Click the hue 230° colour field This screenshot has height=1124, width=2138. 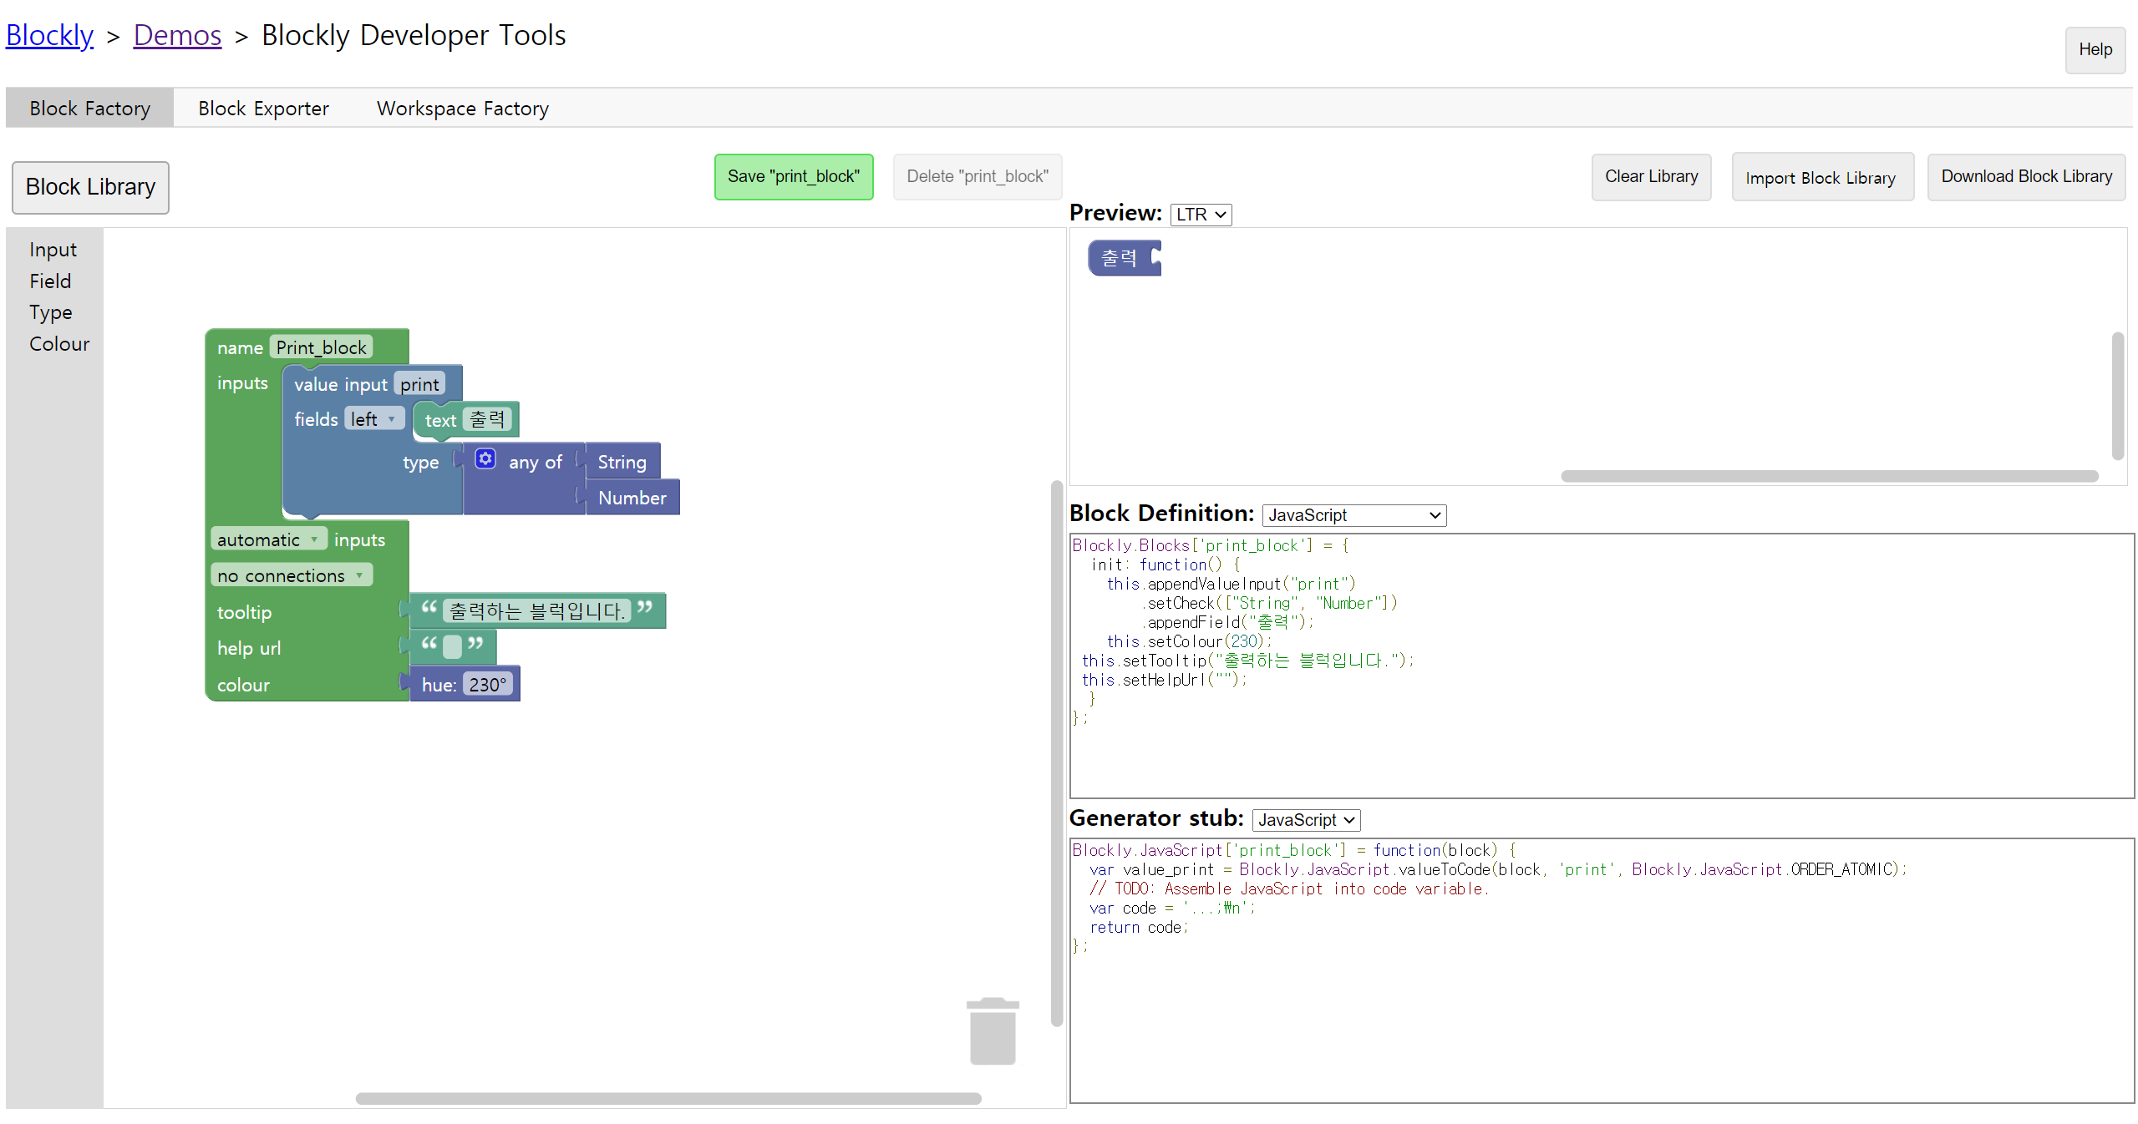coord(487,685)
